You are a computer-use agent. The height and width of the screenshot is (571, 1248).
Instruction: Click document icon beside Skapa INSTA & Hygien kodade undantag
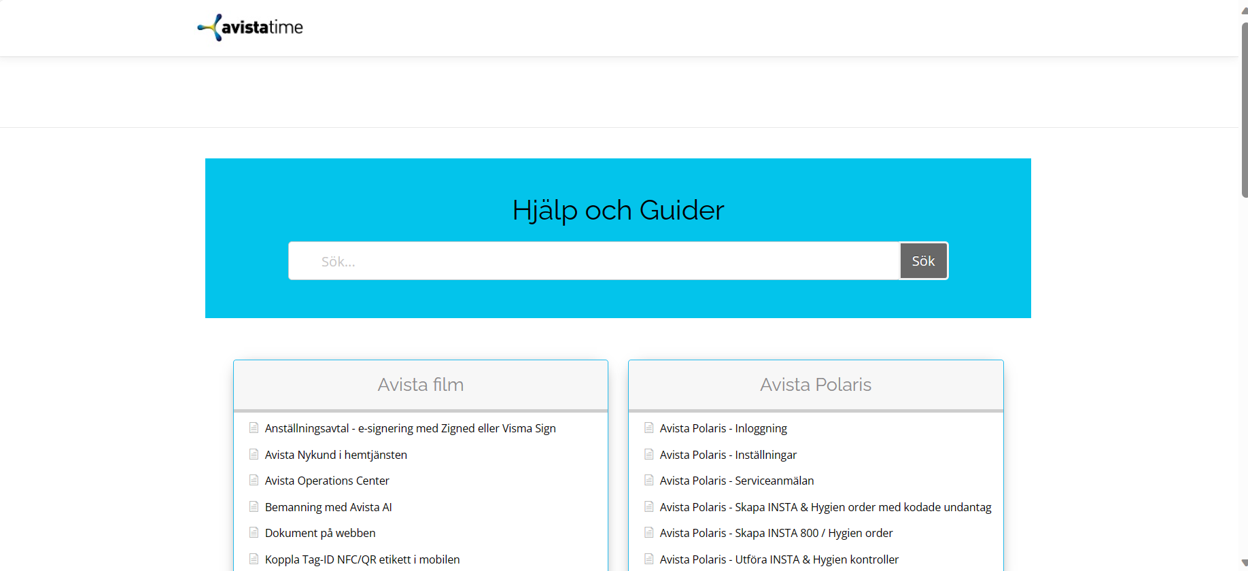tap(648, 506)
